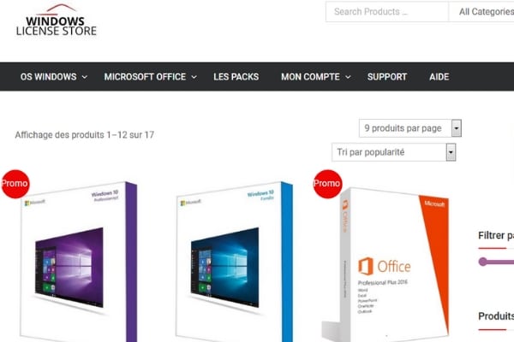Screen dimensions: 514x342
Task: Open the Mon Compte menu
Action: click(x=310, y=77)
